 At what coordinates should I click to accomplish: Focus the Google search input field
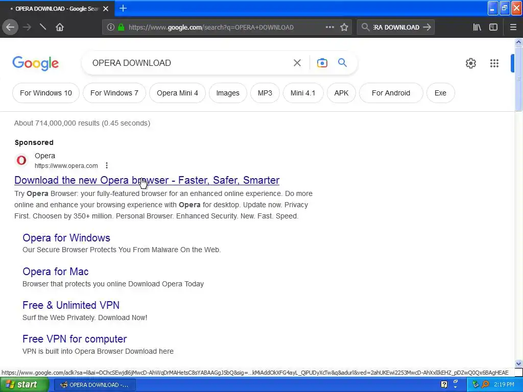[190, 63]
